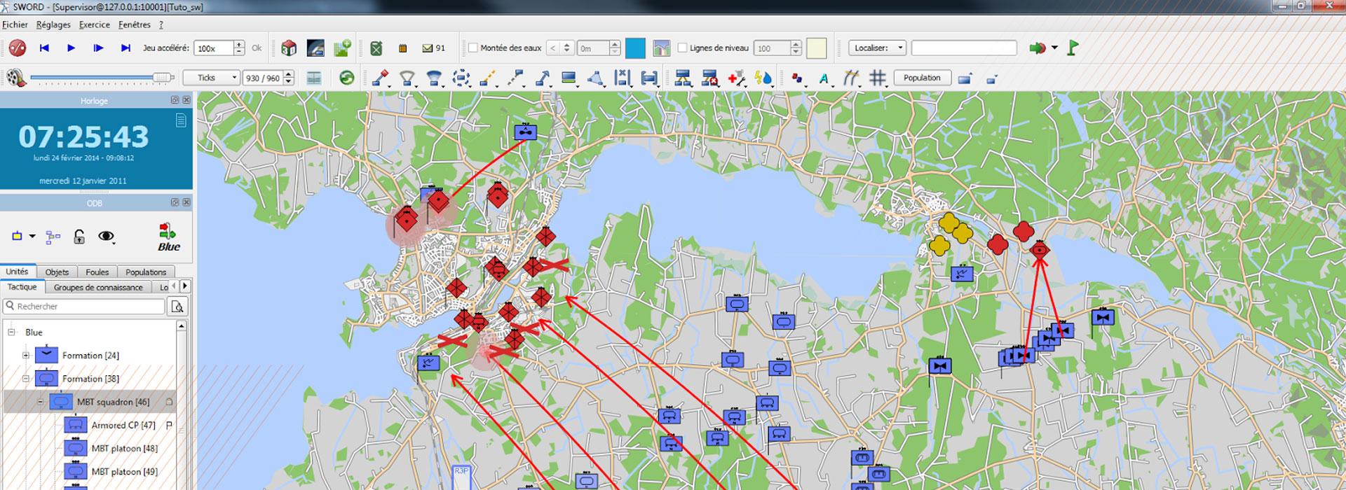
Task: Open the Localiser dropdown
Action: click(877, 48)
